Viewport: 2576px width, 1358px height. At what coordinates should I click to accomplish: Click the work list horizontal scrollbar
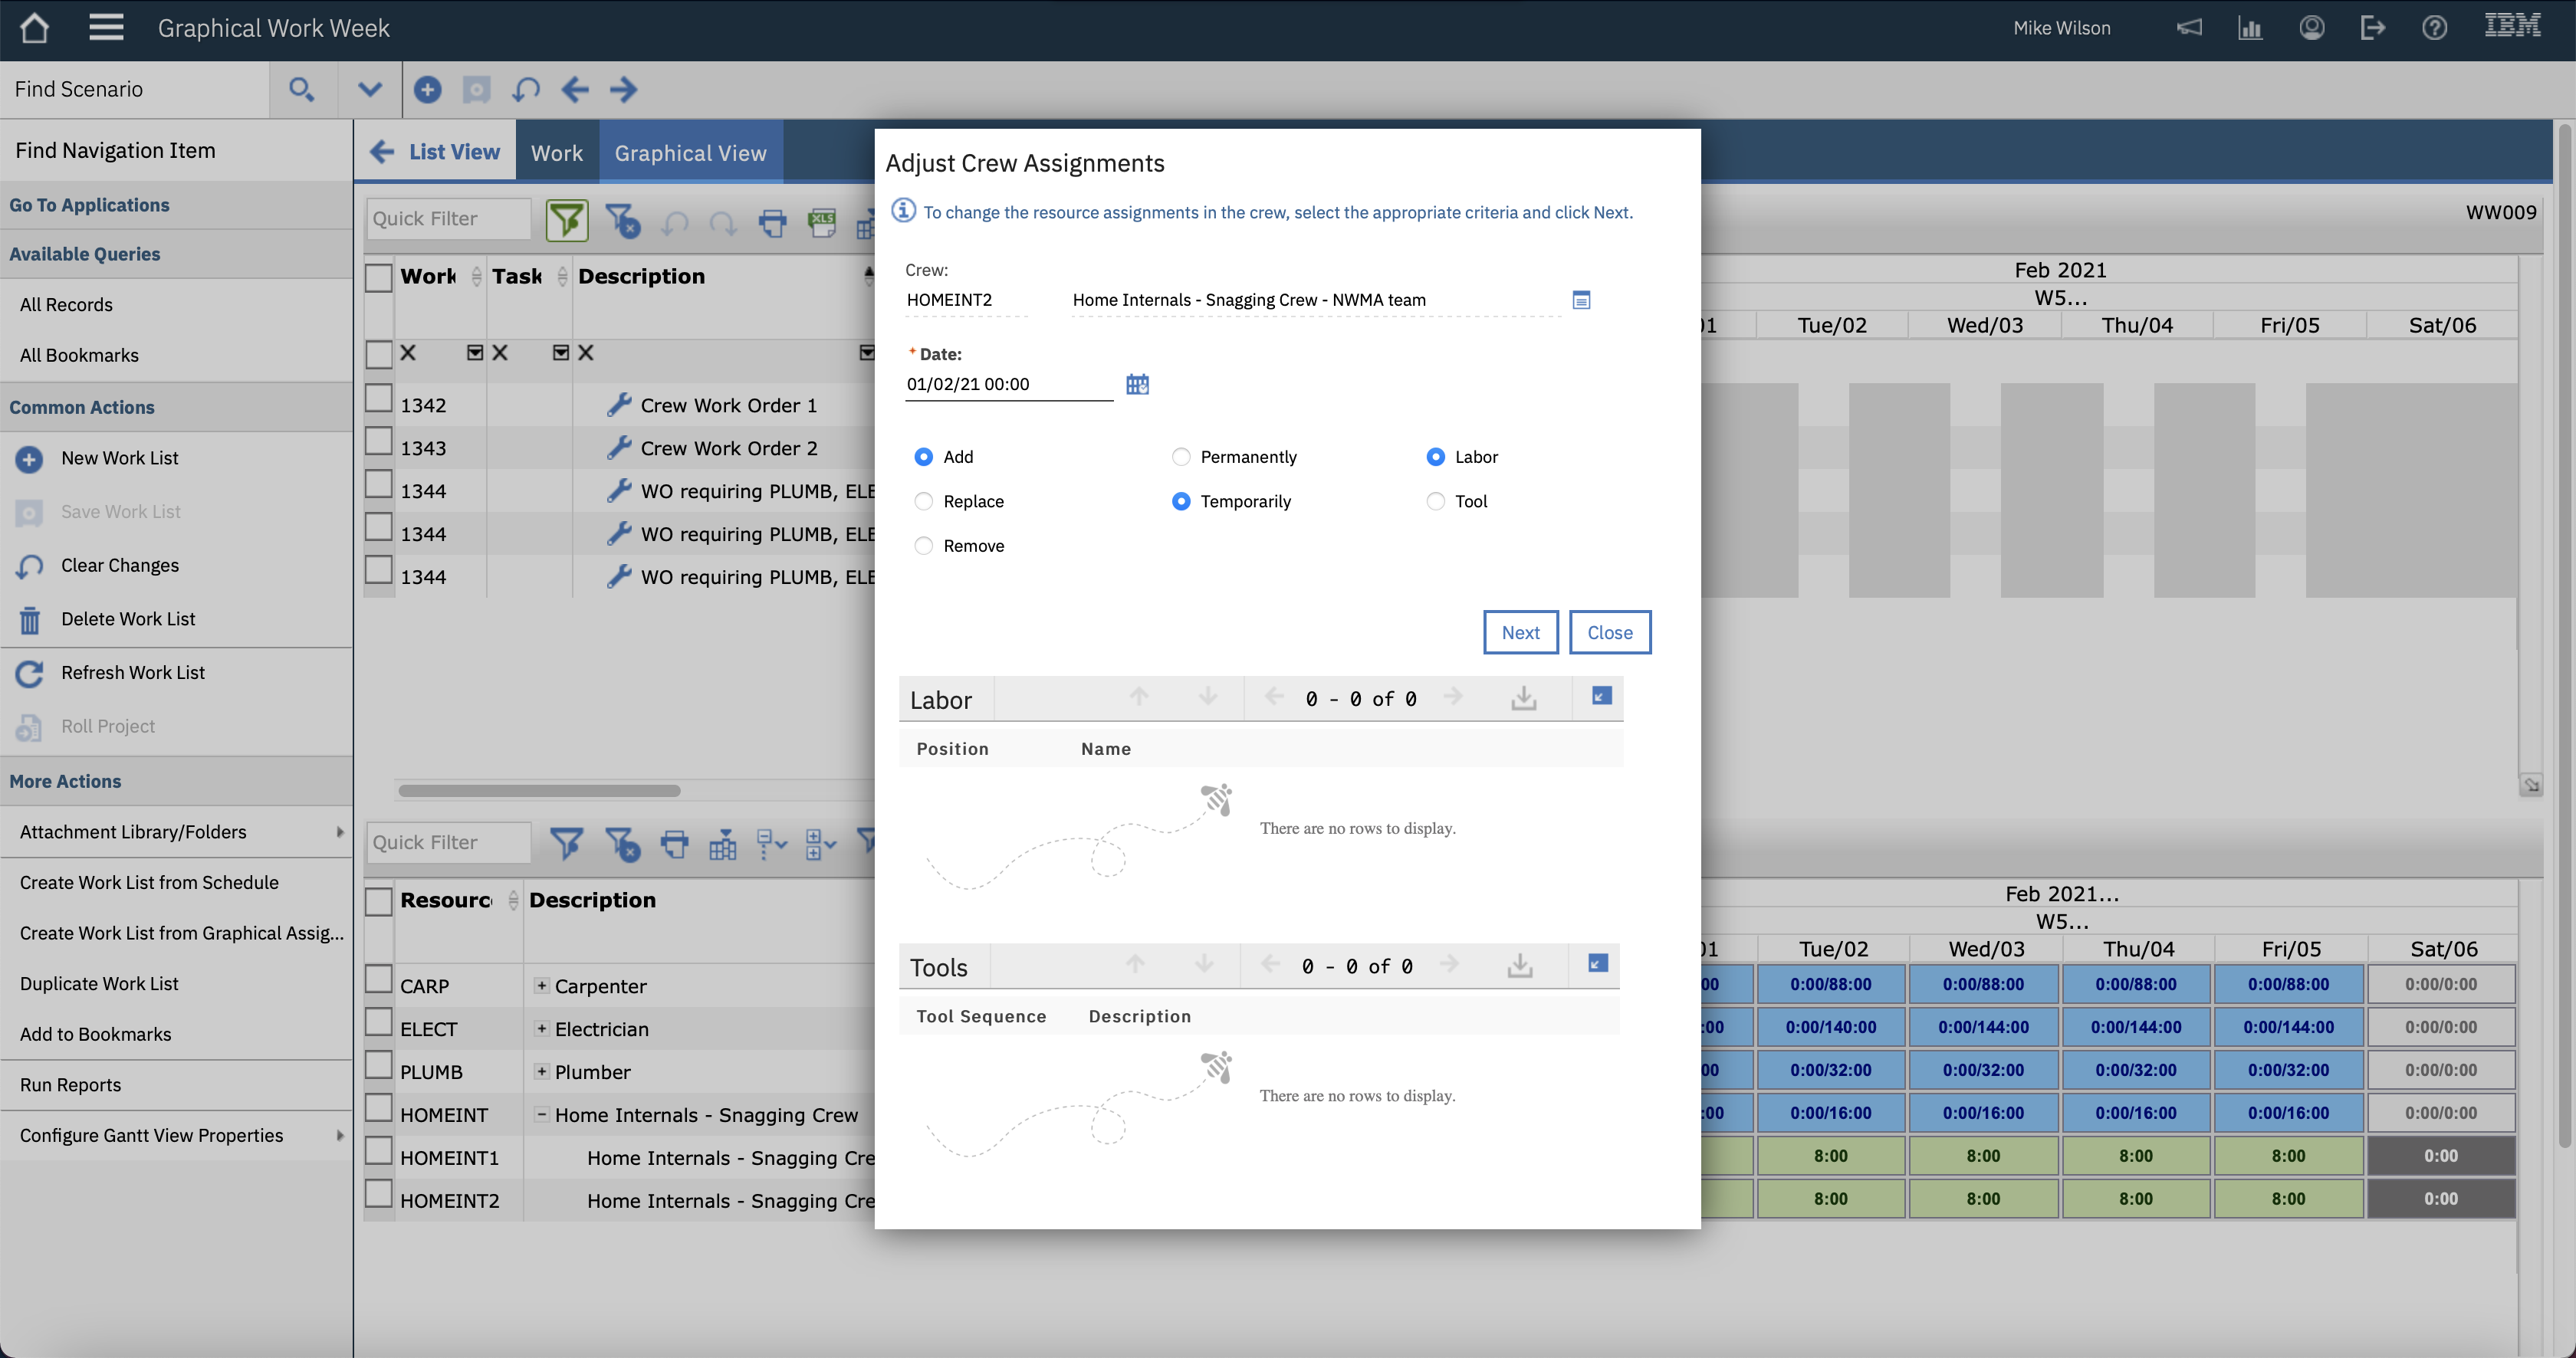(540, 790)
